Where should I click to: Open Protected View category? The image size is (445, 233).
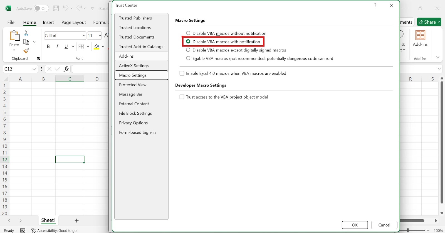coord(141,85)
